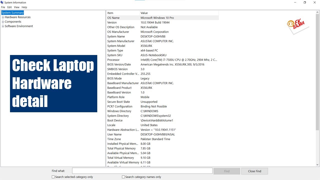Image resolution: width=320 pixels, height=180 pixels.
Task: Select the Secure Boot State row
Action: (162, 102)
